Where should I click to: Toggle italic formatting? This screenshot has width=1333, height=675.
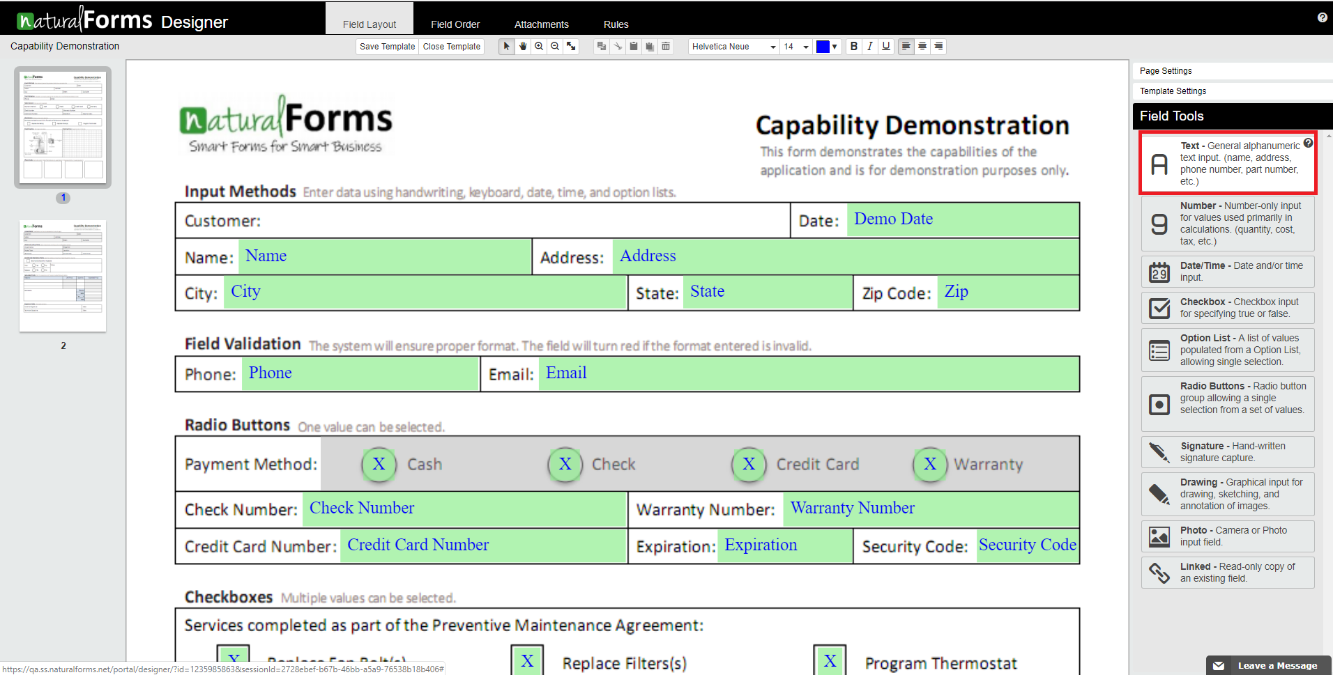click(x=870, y=47)
